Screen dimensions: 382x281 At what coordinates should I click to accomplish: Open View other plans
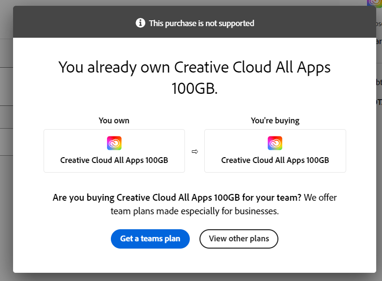tap(239, 238)
